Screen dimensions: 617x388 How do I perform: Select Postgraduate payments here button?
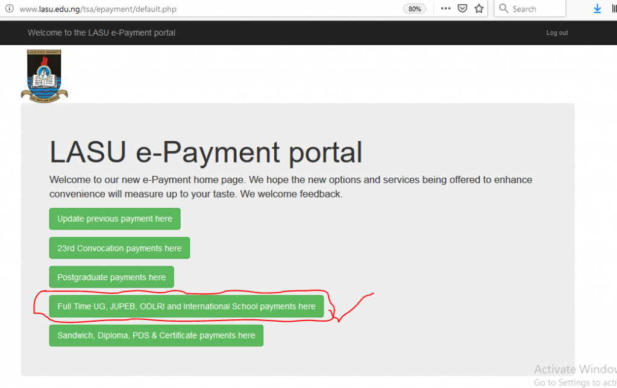(111, 277)
